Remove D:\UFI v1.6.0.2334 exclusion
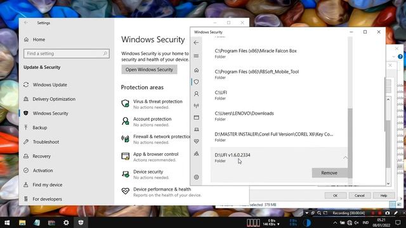This screenshot has width=406, height=228. (x=329, y=173)
